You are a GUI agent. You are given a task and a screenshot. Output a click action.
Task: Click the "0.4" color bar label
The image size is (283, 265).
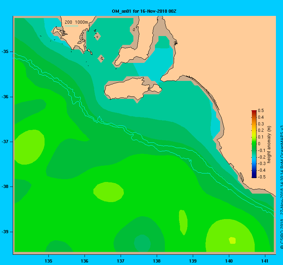coord(261,117)
